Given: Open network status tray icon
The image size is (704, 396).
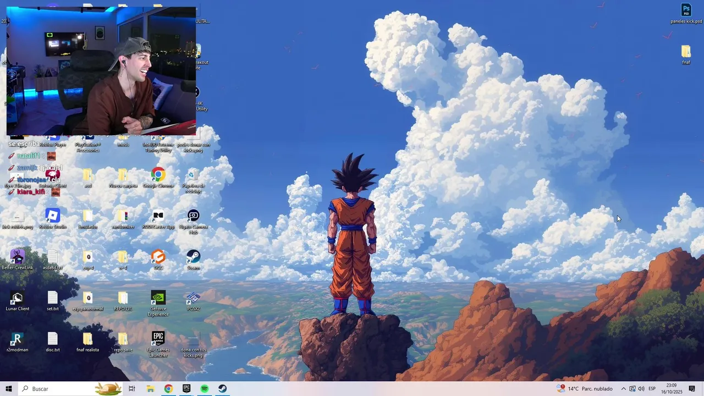Looking at the screenshot, I should (x=632, y=389).
